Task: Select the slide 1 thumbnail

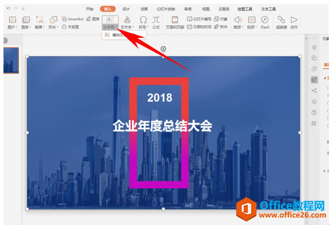Action: (x=11, y=60)
